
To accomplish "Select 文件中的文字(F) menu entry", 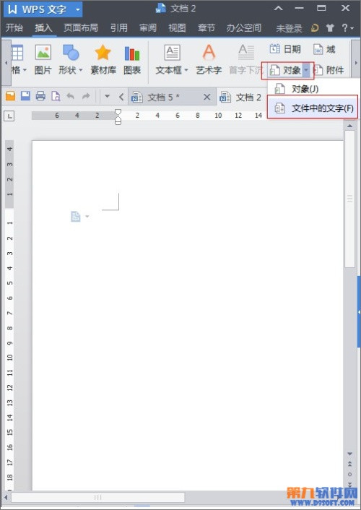I will [x=313, y=108].
